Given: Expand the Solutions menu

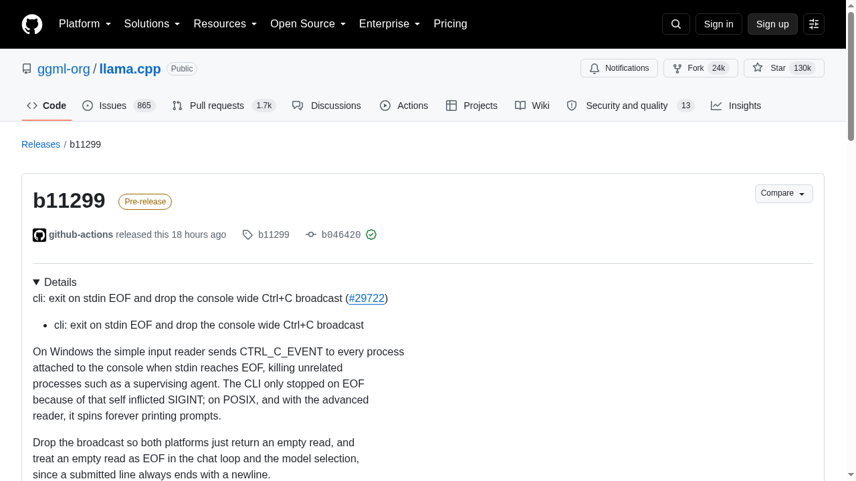Looking at the screenshot, I should pos(152,24).
